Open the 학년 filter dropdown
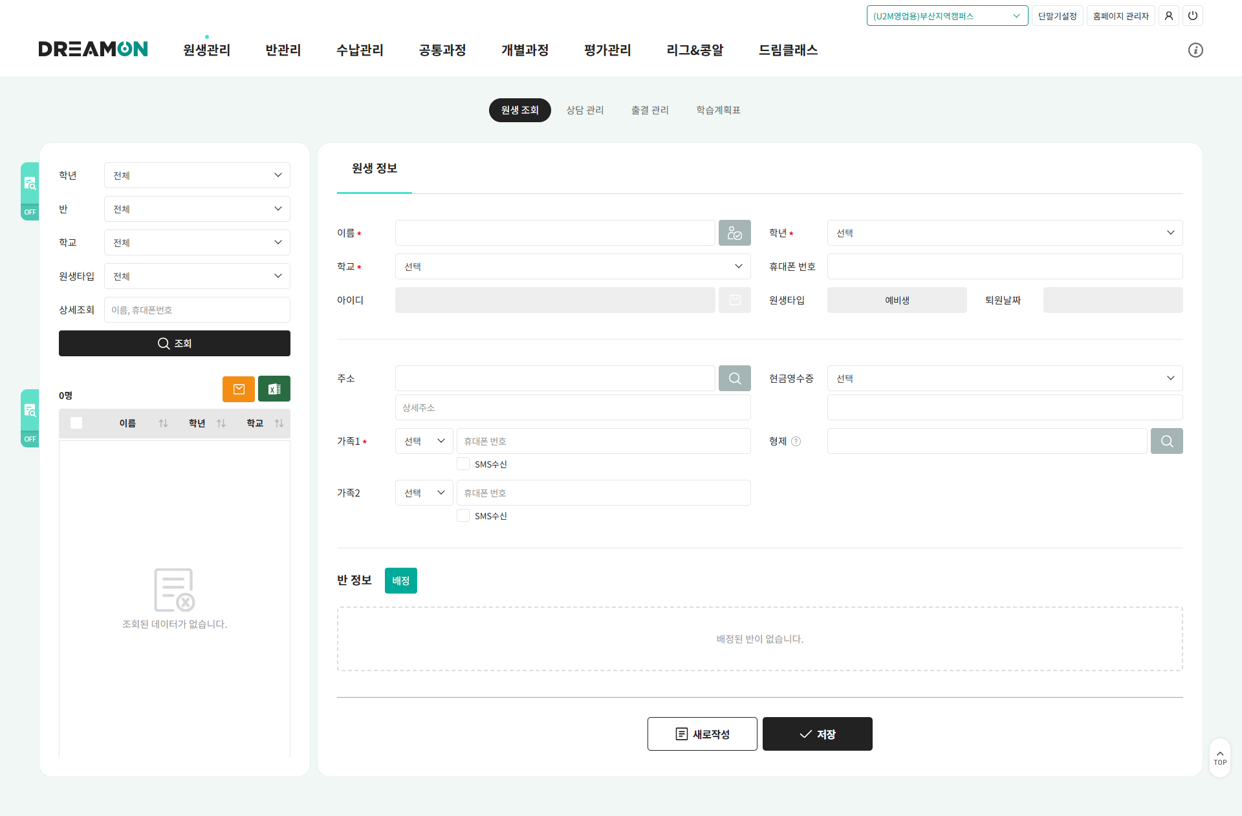The image size is (1242, 816). [x=197, y=175]
